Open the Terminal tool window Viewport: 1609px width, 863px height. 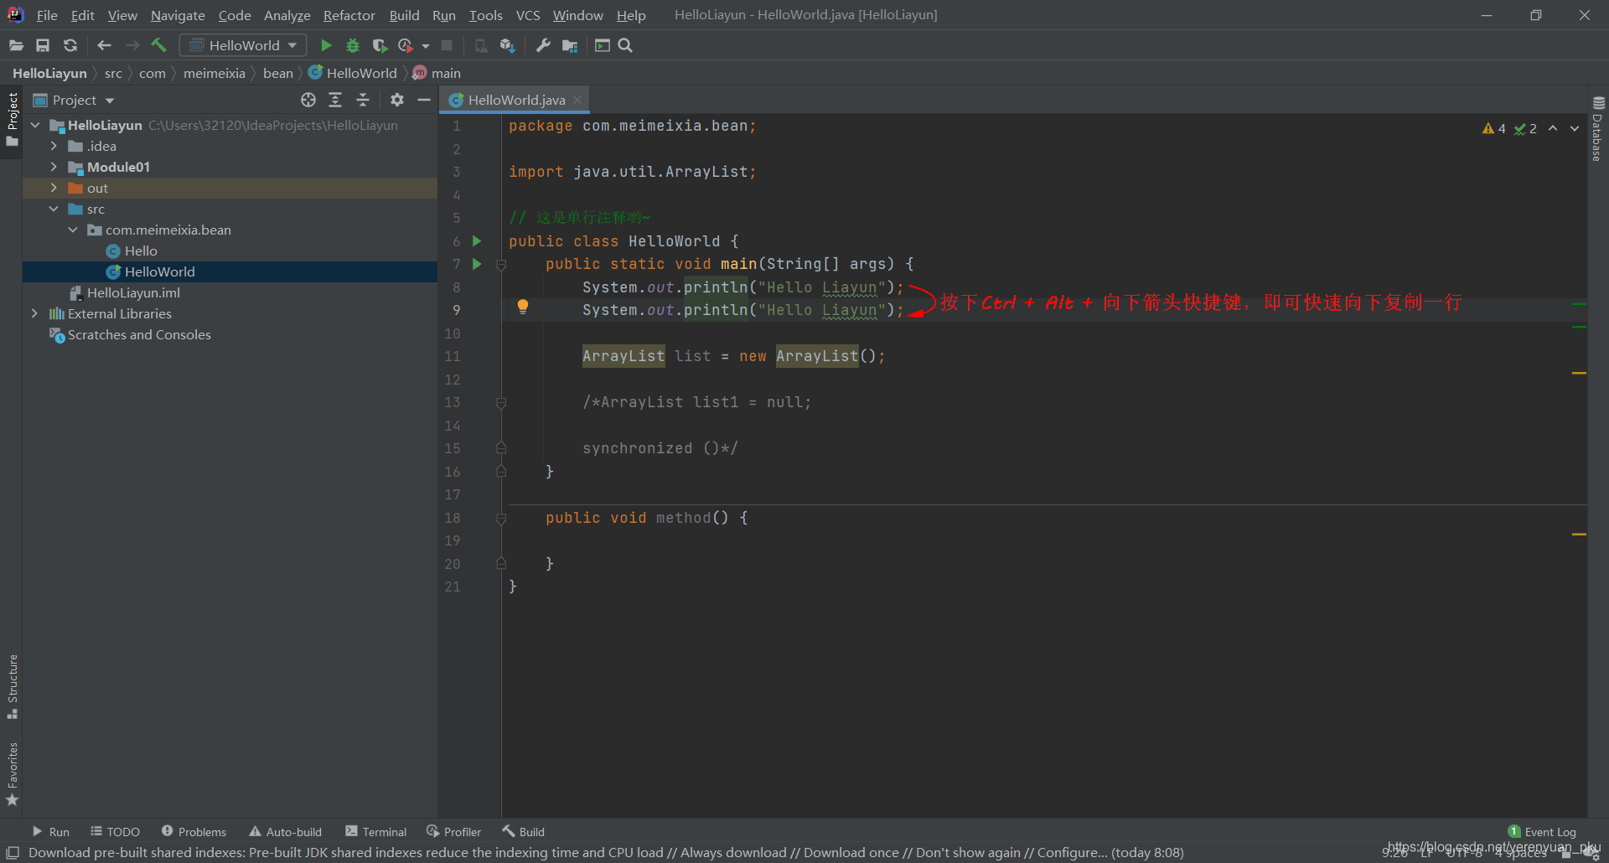pos(376,832)
